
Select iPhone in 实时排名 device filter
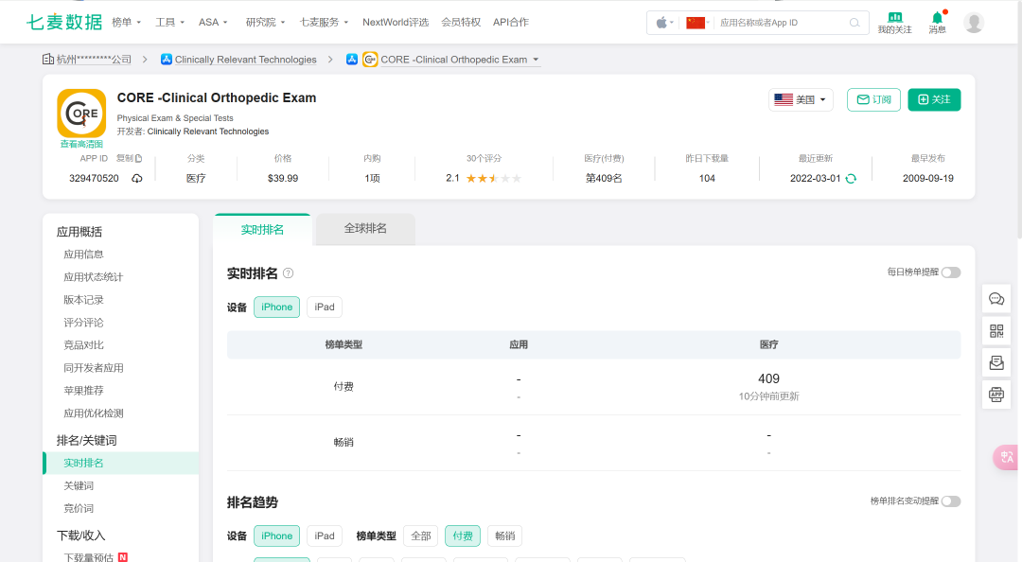coord(277,307)
